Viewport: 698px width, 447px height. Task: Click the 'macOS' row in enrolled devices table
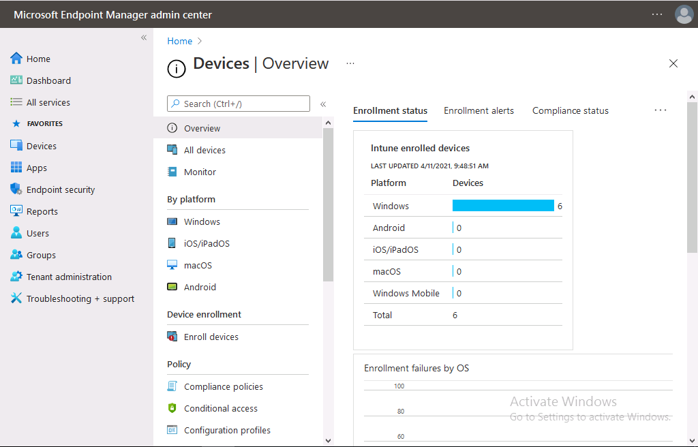pos(463,271)
